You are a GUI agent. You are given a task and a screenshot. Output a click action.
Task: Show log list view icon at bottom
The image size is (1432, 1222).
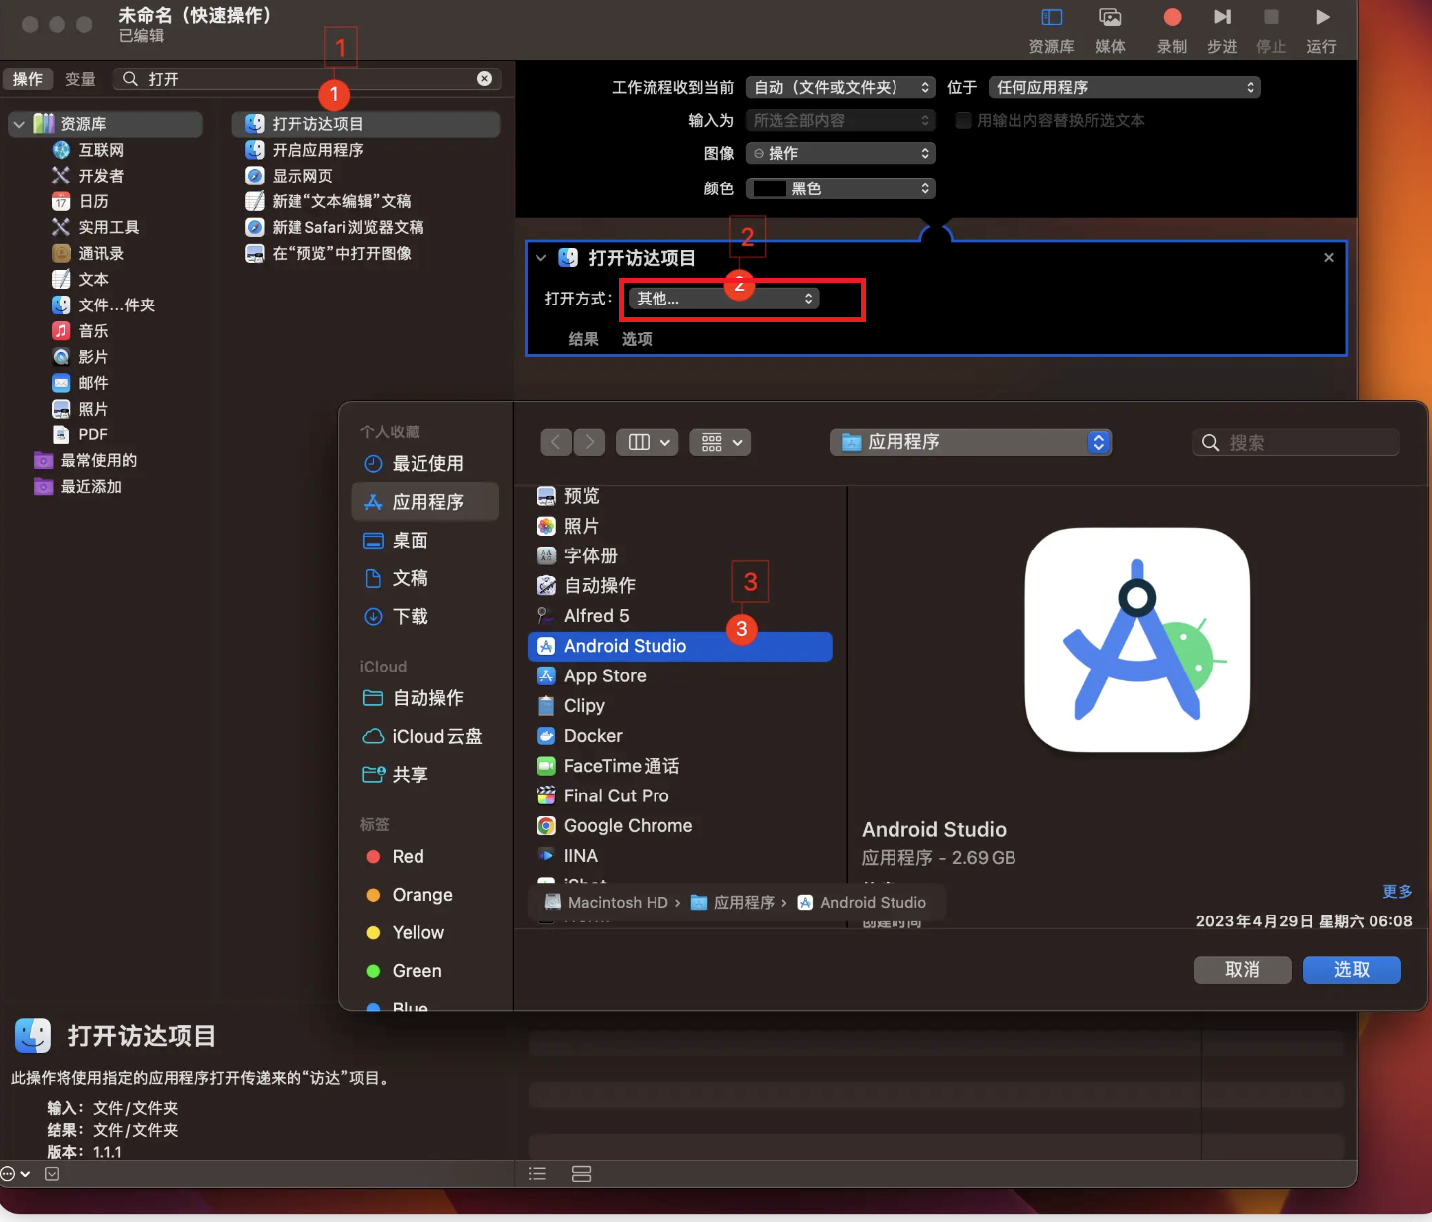pyautogui.click(x=537, y=1174)
